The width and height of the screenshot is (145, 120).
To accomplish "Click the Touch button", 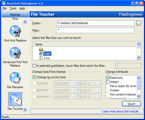I will coord(131,104).
